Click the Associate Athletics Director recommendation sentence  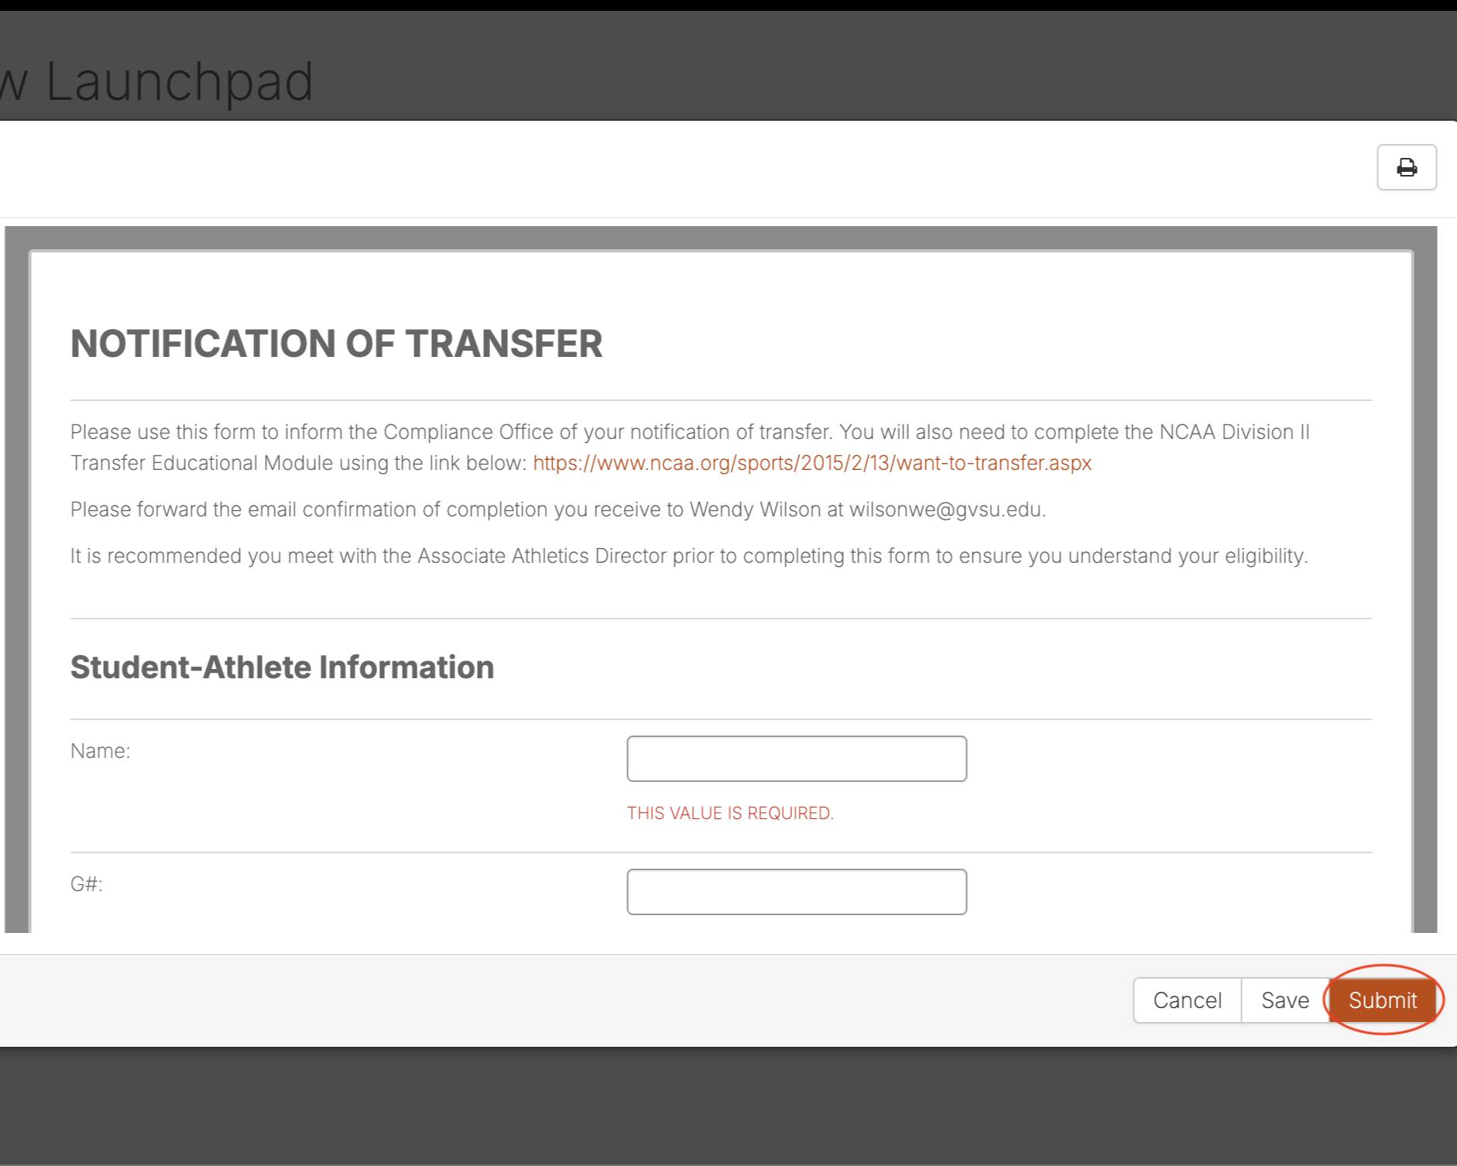pyautogui.click(x=688, y=556)
